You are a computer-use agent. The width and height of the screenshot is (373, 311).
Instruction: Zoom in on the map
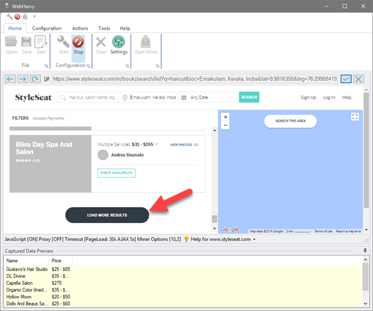226,117
